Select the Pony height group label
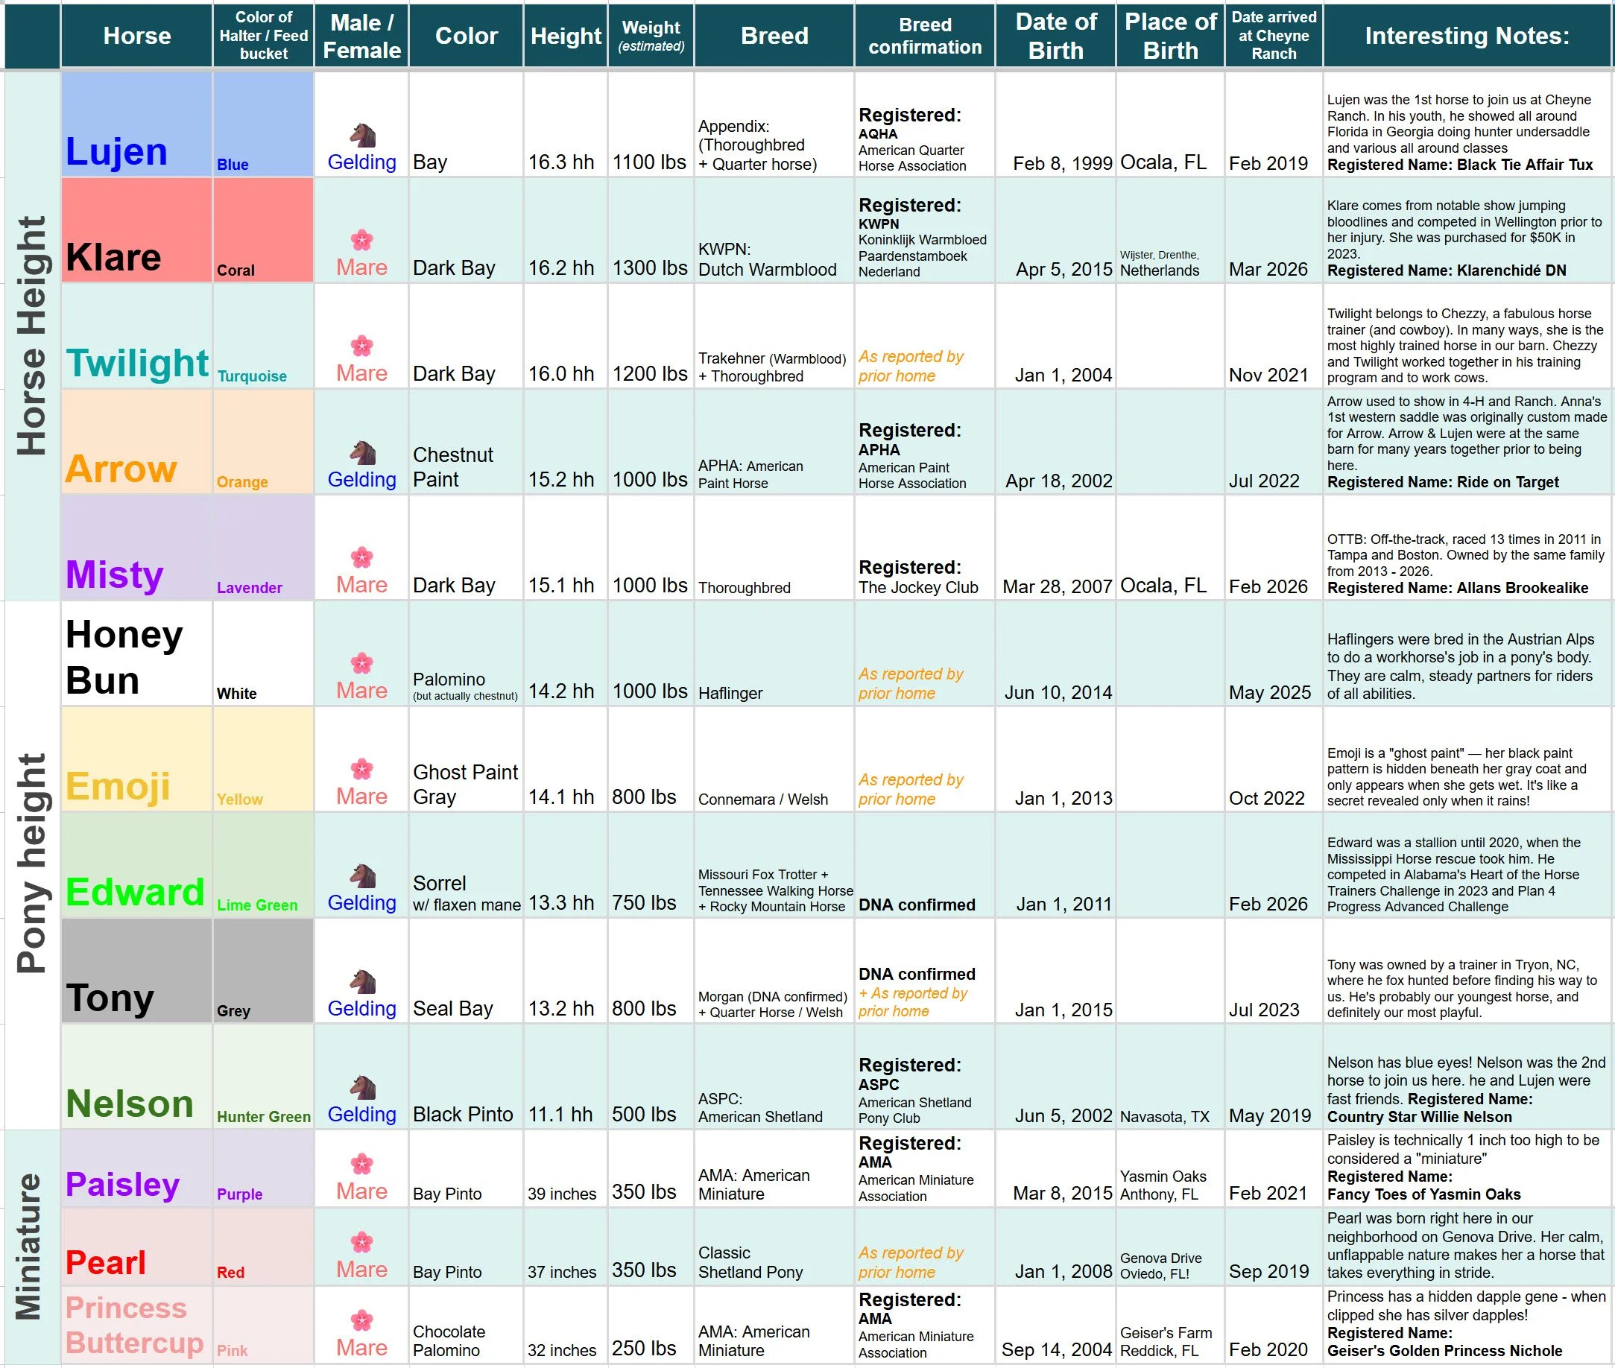 32,863
